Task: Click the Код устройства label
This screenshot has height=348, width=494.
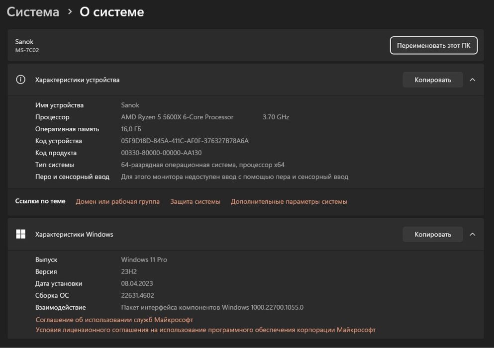Action: [59, 141]
